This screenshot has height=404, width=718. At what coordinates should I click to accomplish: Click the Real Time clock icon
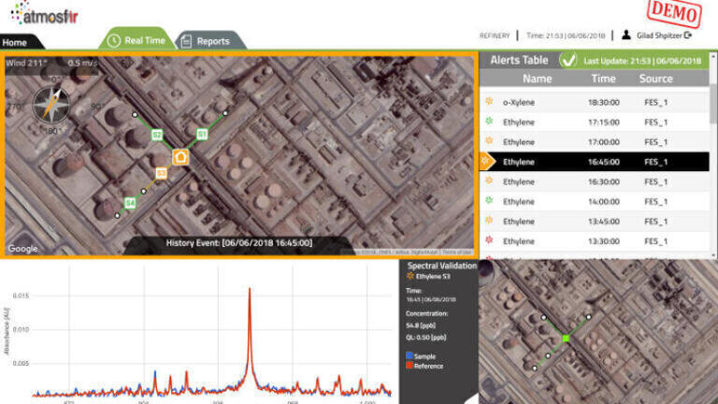coord(113,41)
